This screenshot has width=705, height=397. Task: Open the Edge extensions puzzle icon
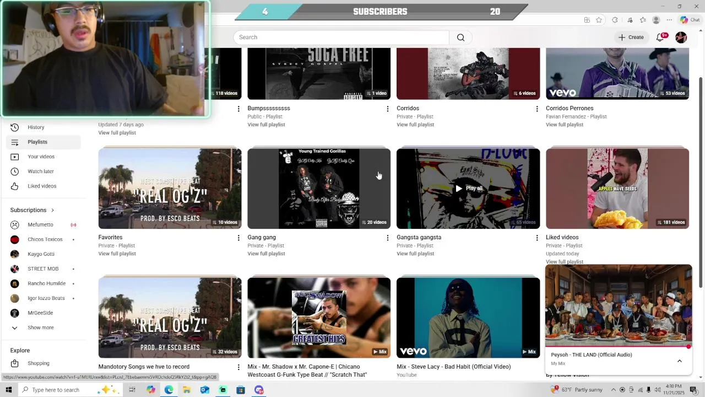615,20
